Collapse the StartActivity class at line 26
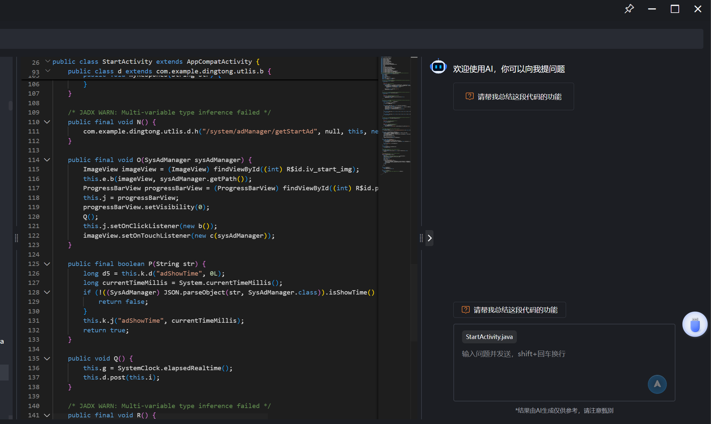Image resolution: width=711 pixels, height=424 pixels. click(x=48, y=61)
